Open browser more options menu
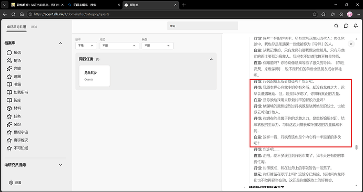363x192 pixels. click(358, 14)
